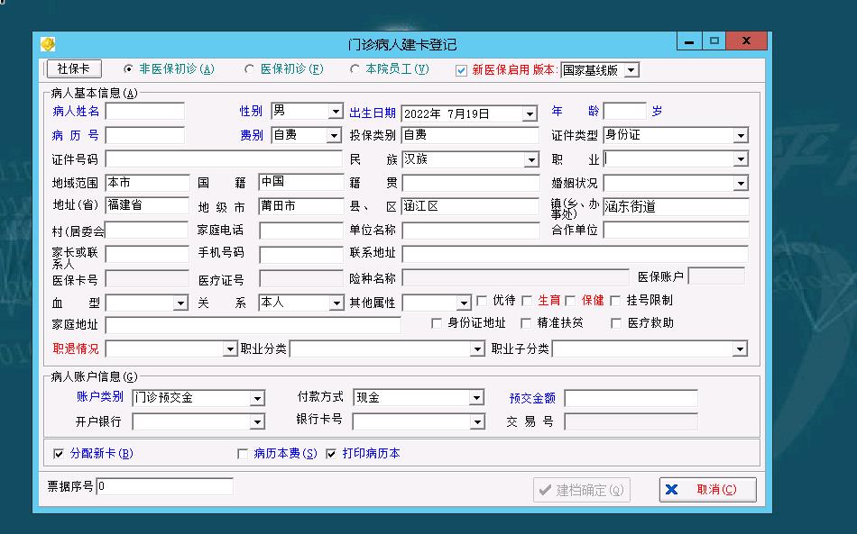Click the 预交金额 input field
Image resolution: width=857 pixels, height=534 pixels.
pos(631,398)
